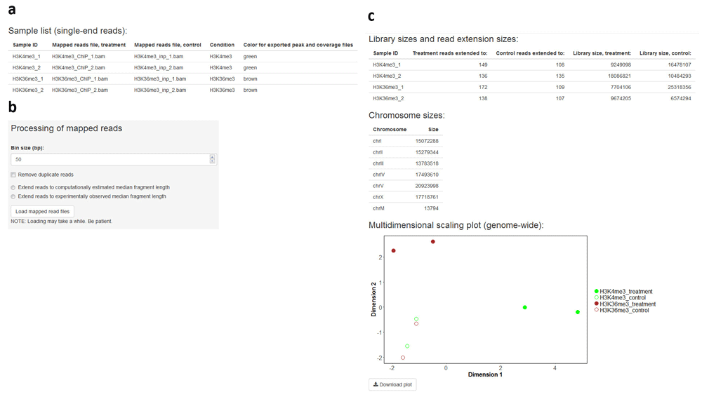Click the Load mapped read files button
The image size is (702, 399).
(43, 212)
